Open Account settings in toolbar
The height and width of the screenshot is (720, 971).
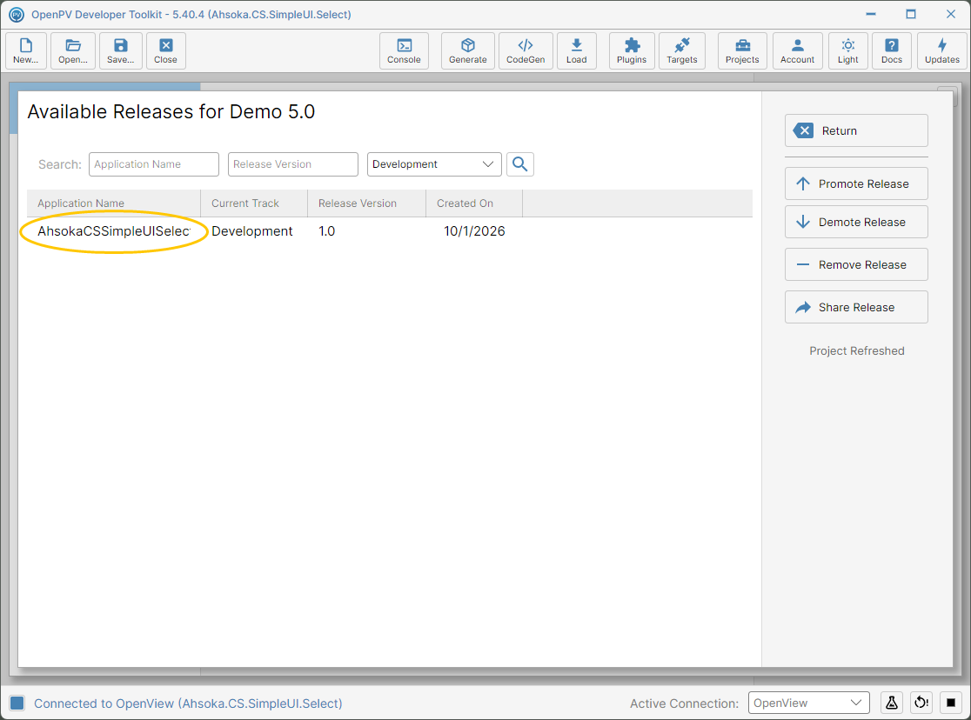798,50
